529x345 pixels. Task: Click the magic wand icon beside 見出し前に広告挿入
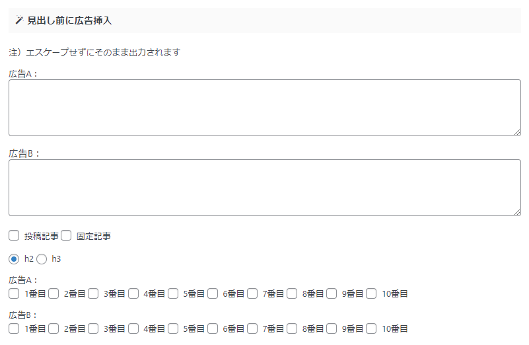click(x=19, y=20)
